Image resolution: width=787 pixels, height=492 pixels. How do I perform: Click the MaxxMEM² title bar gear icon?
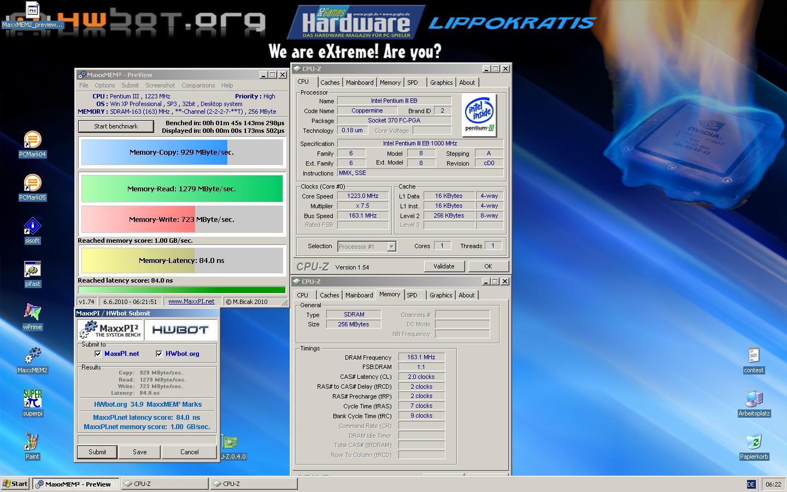pos(81,75)
